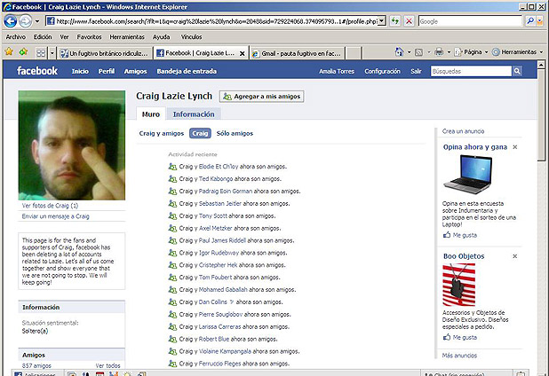Switch to 'Un fugitivo británico ridiculiz...' tab
This screenshot has width=549, height=376.
[105, 53]
